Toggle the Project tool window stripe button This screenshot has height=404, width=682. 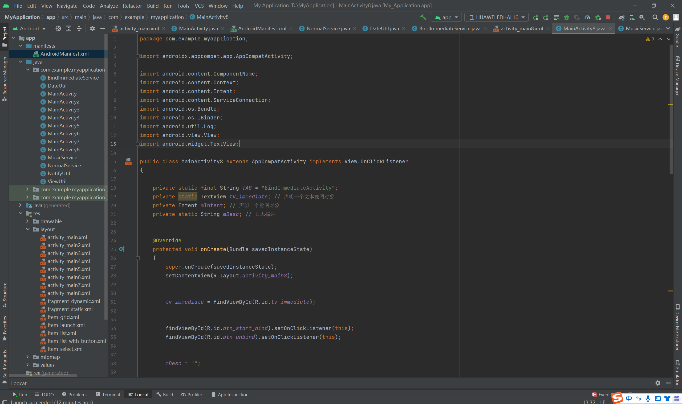tap(5, 36)
